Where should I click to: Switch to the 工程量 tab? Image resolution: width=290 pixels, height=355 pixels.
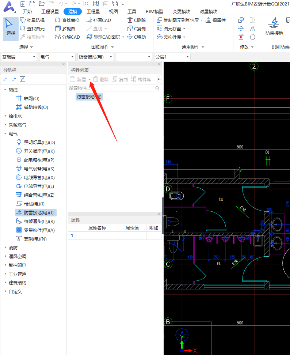tap(93, 12)
